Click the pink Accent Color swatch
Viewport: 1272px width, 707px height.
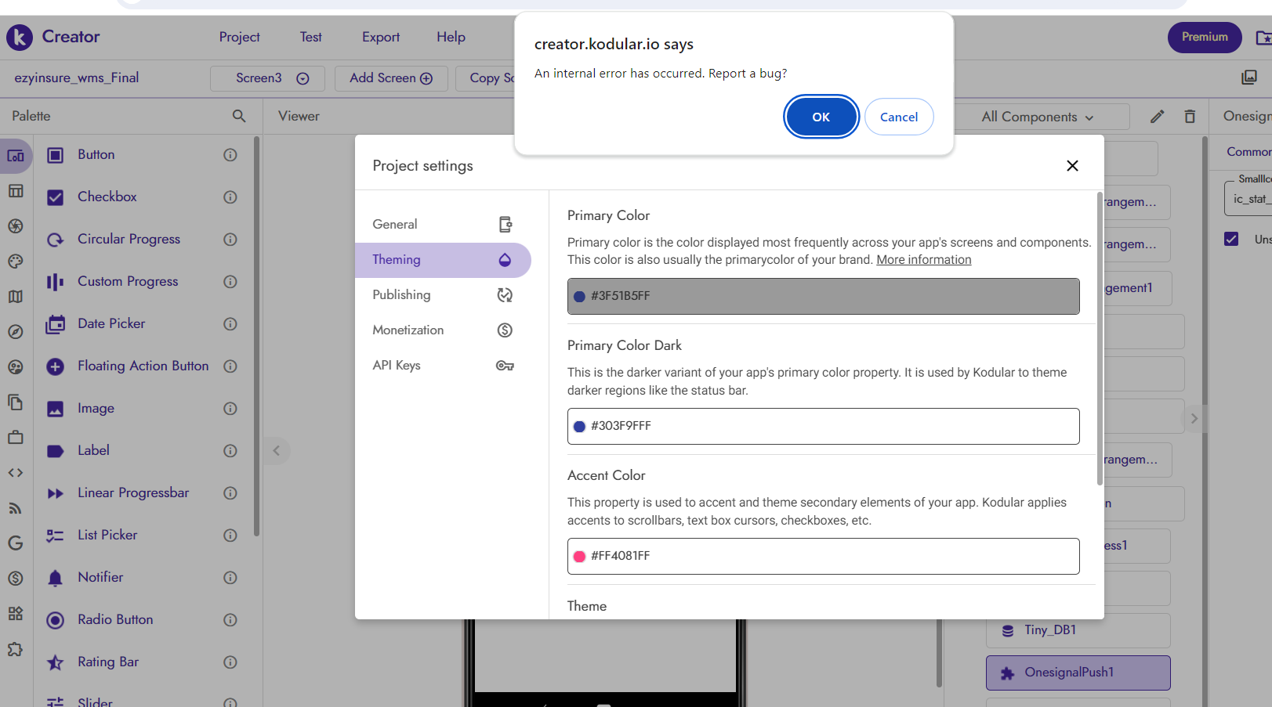[x=580, y=557]
